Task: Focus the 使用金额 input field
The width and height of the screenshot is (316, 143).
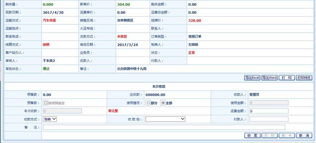Action: click(269, 103)
